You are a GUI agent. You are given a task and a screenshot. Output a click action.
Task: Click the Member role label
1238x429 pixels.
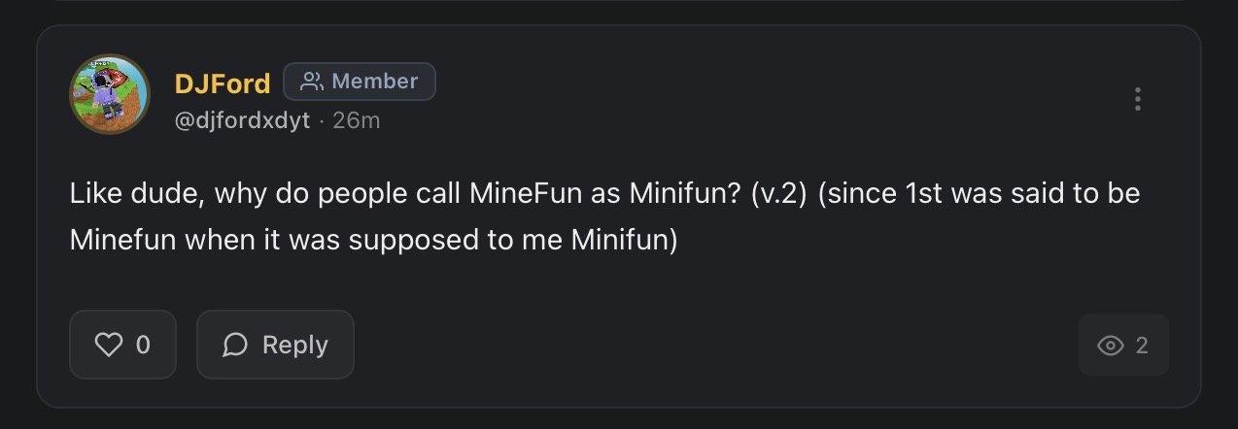coord(374,82)
